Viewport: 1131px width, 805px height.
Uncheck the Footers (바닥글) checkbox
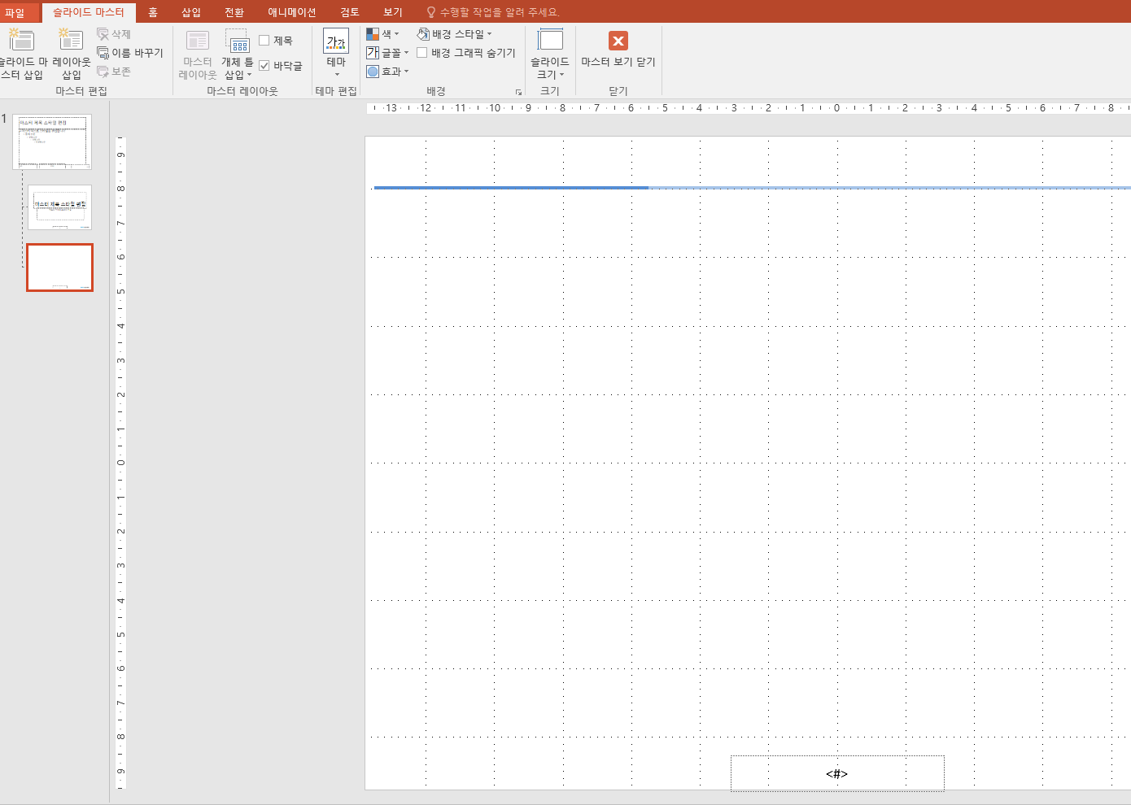pos(264,66)
